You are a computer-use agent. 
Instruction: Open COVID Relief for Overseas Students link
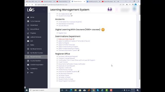pos(70,22)
